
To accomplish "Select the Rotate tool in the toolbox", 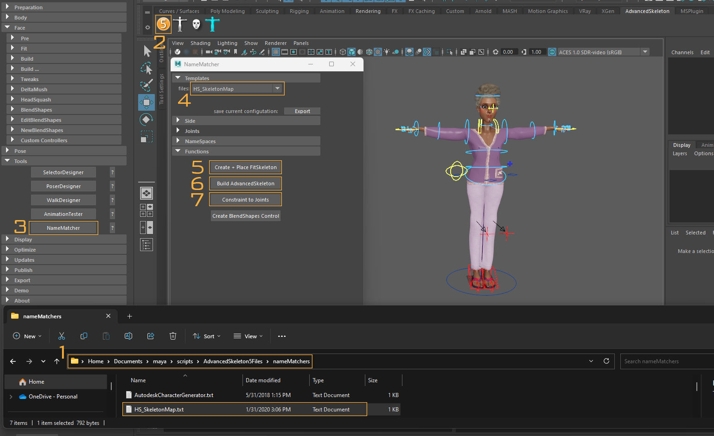I will coord(147,120).
